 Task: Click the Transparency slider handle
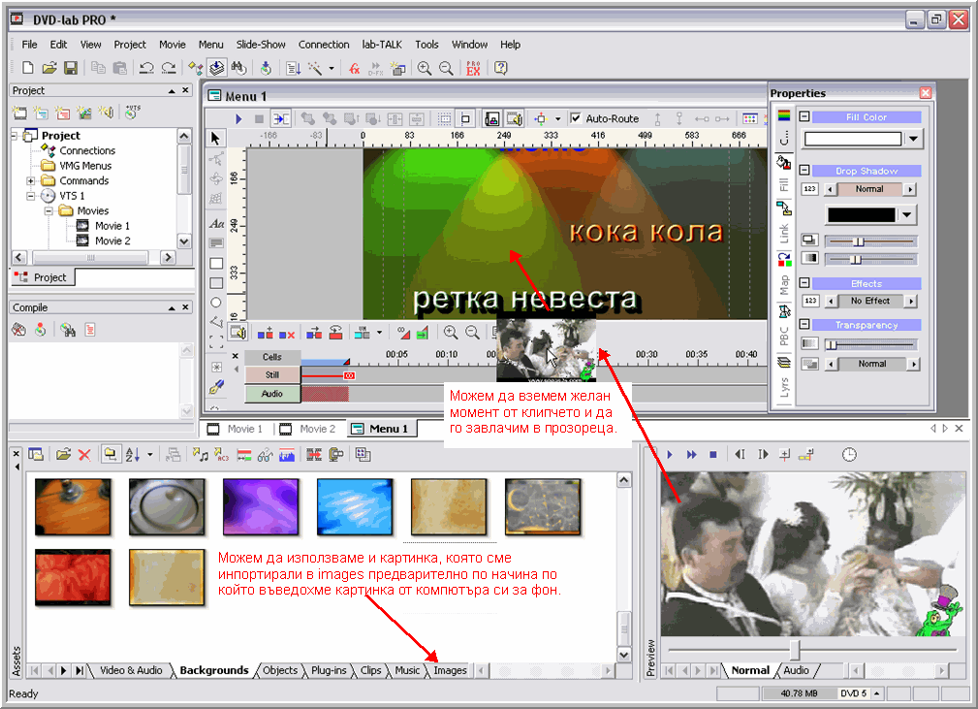831,344
